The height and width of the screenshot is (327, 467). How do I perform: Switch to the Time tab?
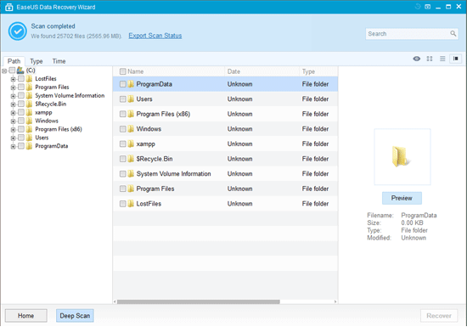(59, 61)
